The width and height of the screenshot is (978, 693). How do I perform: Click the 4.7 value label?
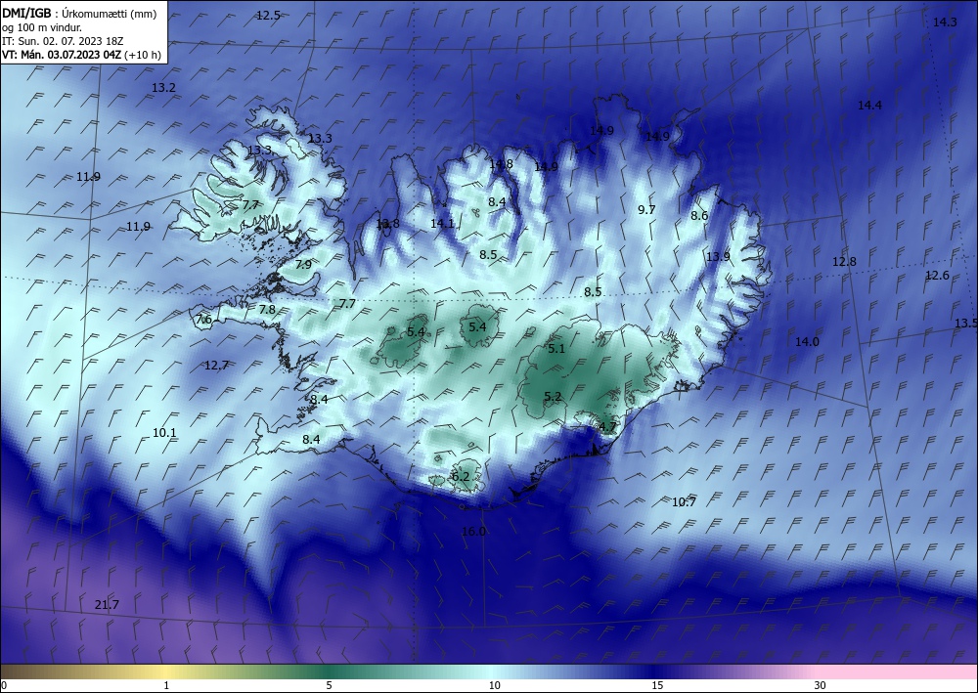[x=607, y=427]
